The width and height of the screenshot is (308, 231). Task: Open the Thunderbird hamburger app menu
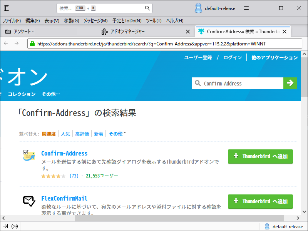coord(246,8)
